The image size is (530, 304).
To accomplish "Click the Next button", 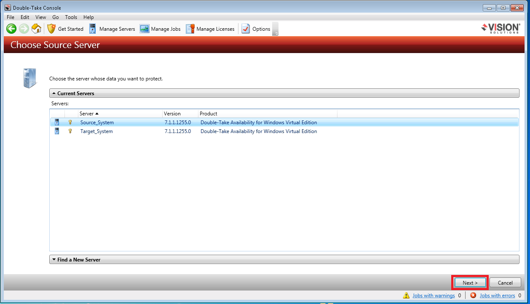I will coord(470,283).
